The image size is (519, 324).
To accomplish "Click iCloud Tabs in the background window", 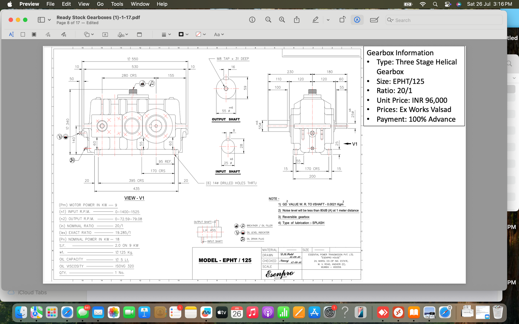I will pos(32,293).
